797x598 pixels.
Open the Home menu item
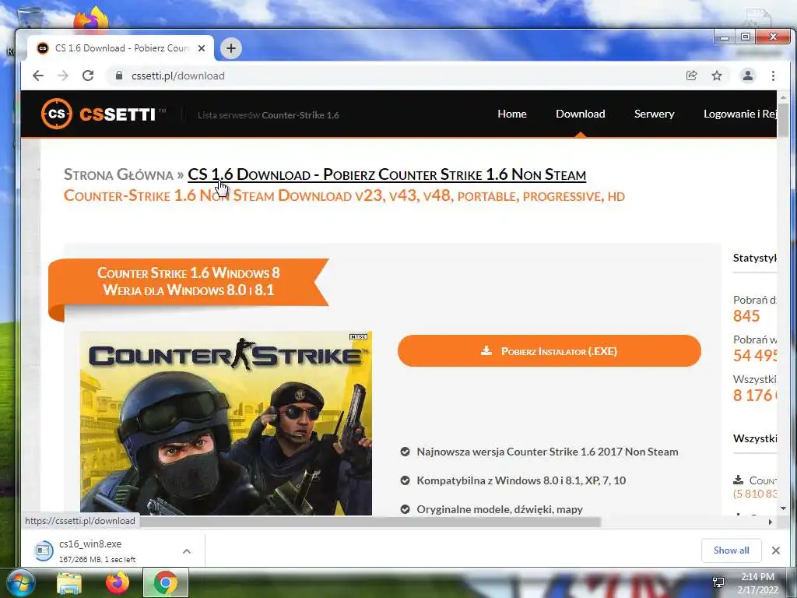pos(512,114)
